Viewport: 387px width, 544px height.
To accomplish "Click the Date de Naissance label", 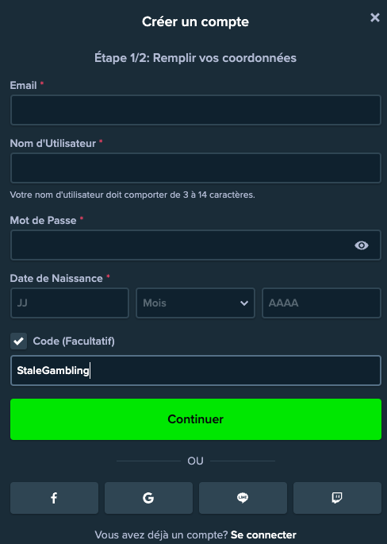I will tap(56, 278).
